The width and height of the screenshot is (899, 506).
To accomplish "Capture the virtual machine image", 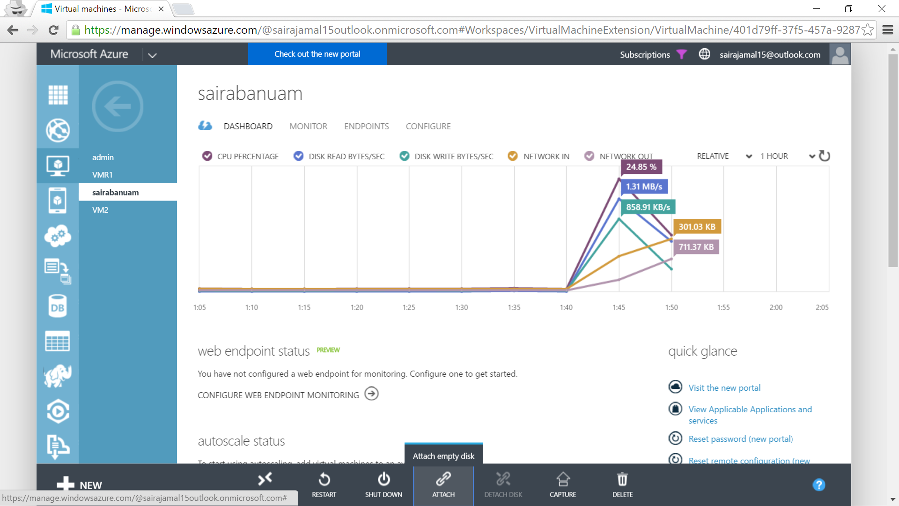I will coord(563,484).
